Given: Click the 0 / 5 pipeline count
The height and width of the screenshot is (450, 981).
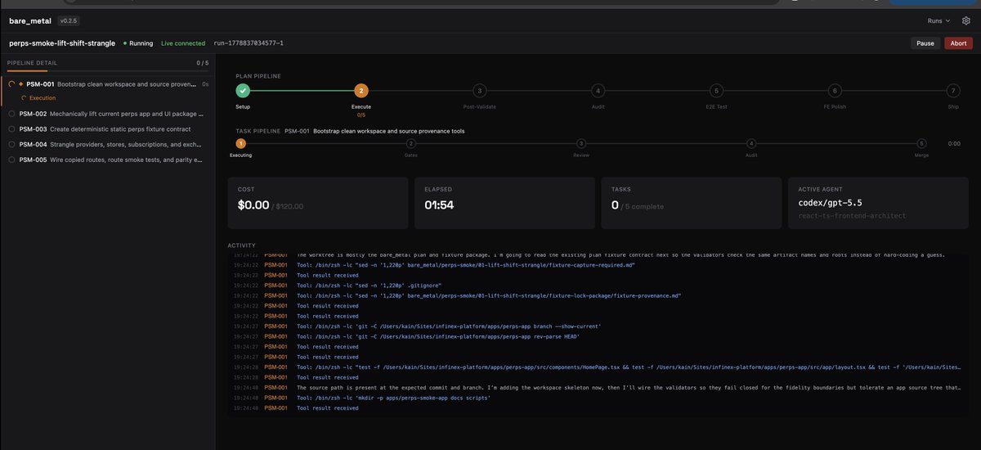Looking at the screenshot, I should [202, 63].
